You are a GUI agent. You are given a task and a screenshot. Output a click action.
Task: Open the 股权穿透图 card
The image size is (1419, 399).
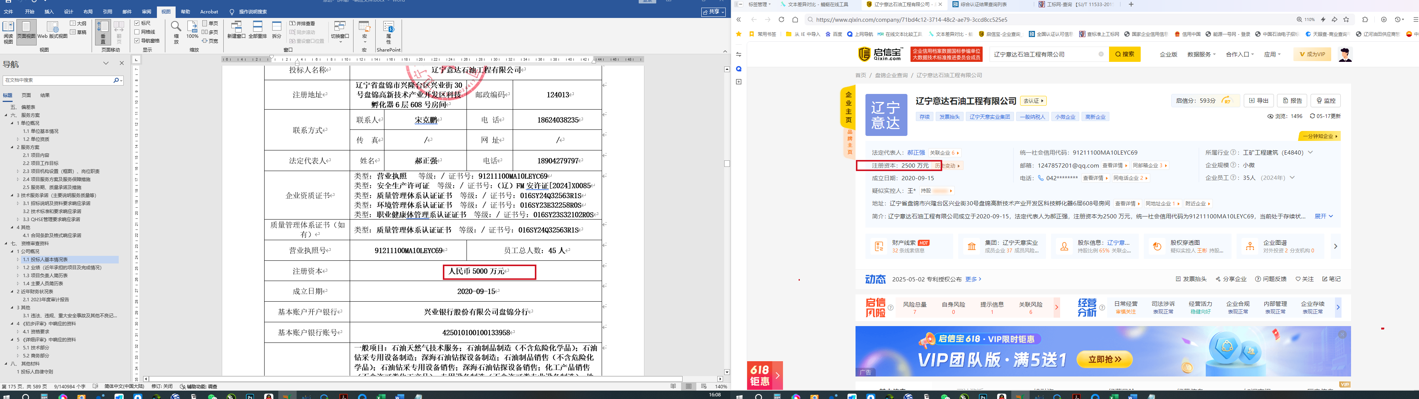coord(1188,246)
